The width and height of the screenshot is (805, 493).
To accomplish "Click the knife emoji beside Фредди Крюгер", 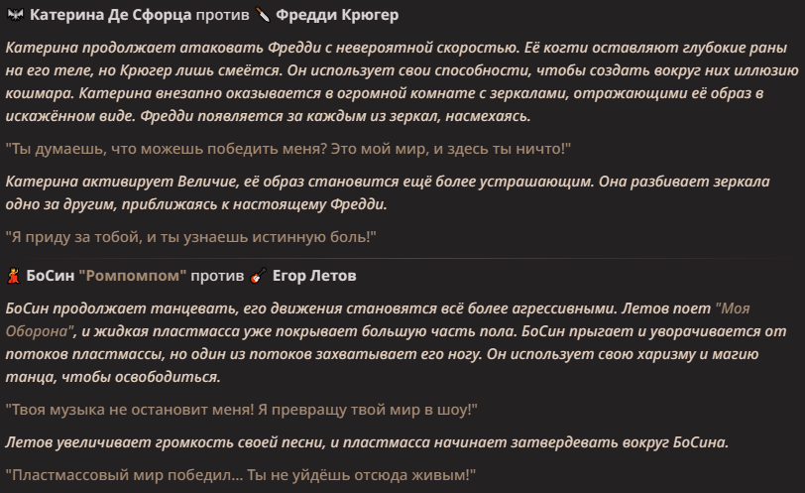I will tap(263, 15).
